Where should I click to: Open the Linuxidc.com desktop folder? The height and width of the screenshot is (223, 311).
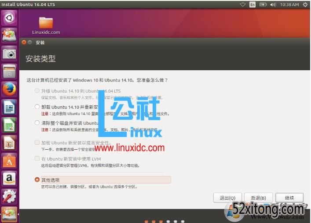tap(46, 25)
